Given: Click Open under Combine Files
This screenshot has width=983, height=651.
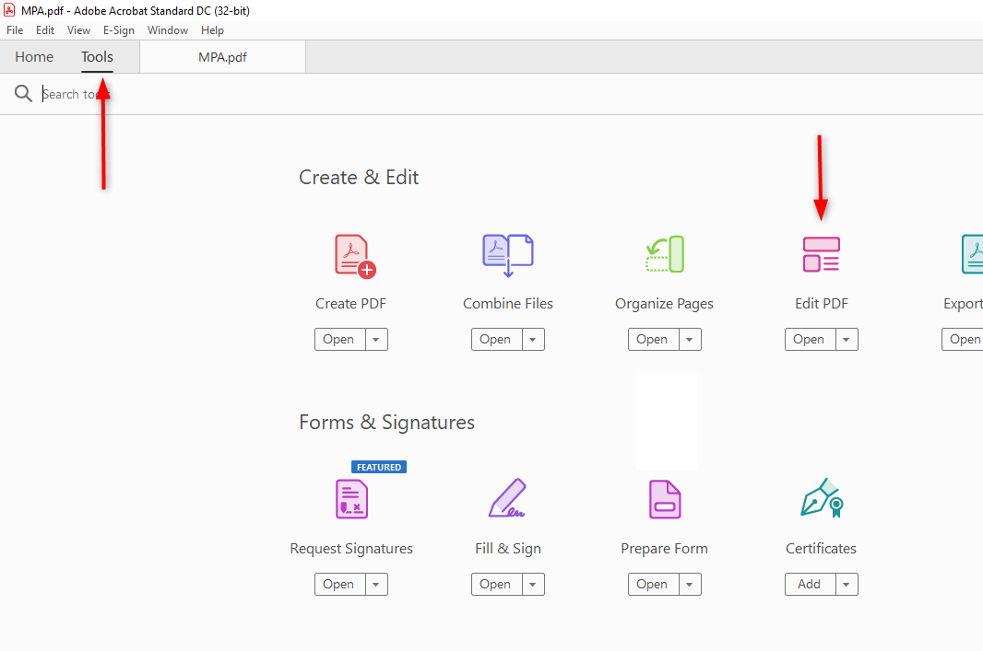Looking at the screenshot, I should [496, 339].
